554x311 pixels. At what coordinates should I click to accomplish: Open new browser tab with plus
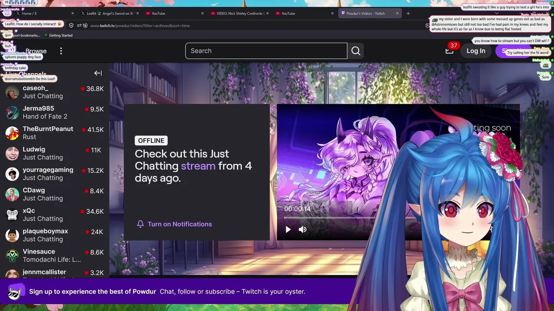pyautogui.click(x=408, y=13)
